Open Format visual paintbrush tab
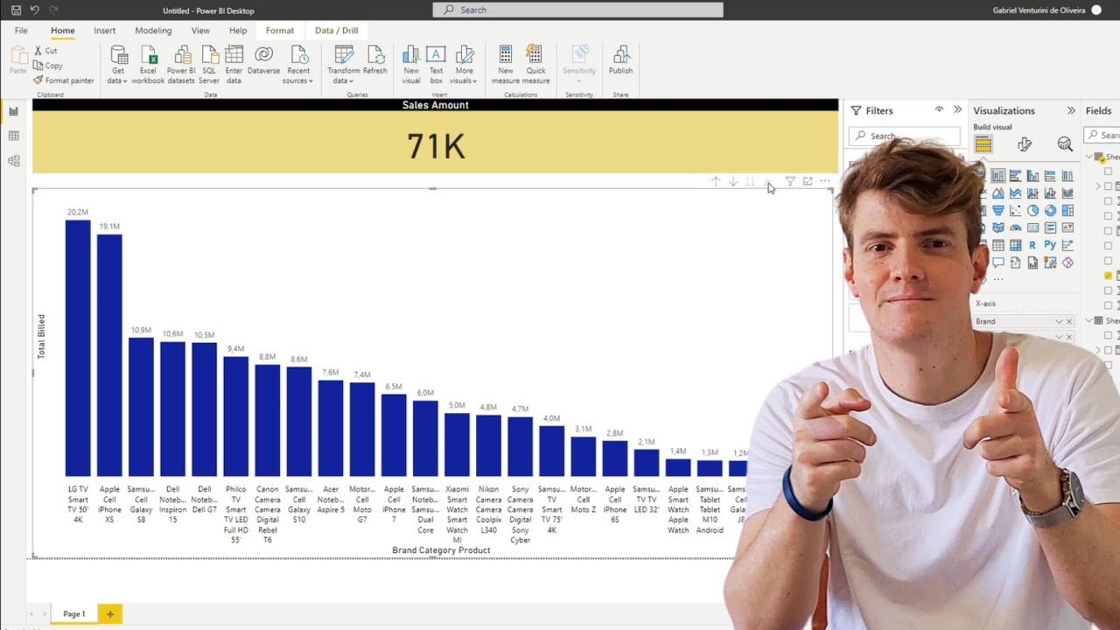Image resolution: width=1120 pixels, height=630 pixels. [x=1025, y=144]
